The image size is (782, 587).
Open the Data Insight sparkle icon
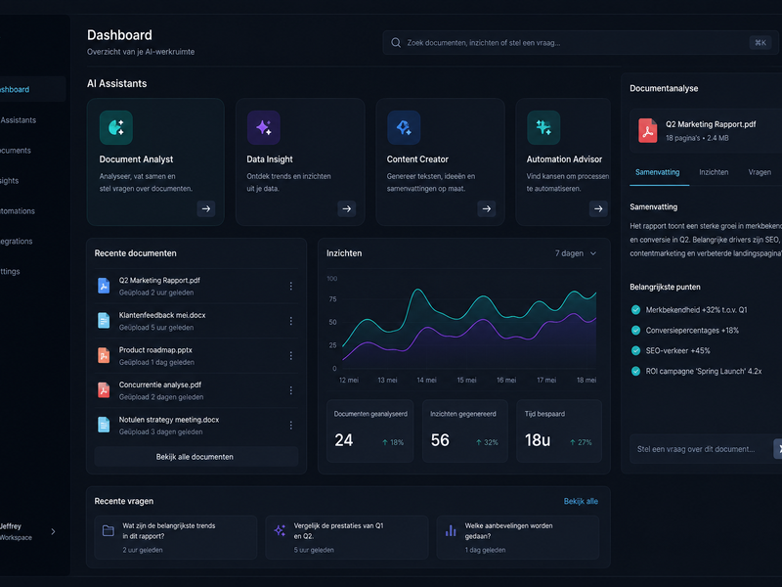coord(263,128)
